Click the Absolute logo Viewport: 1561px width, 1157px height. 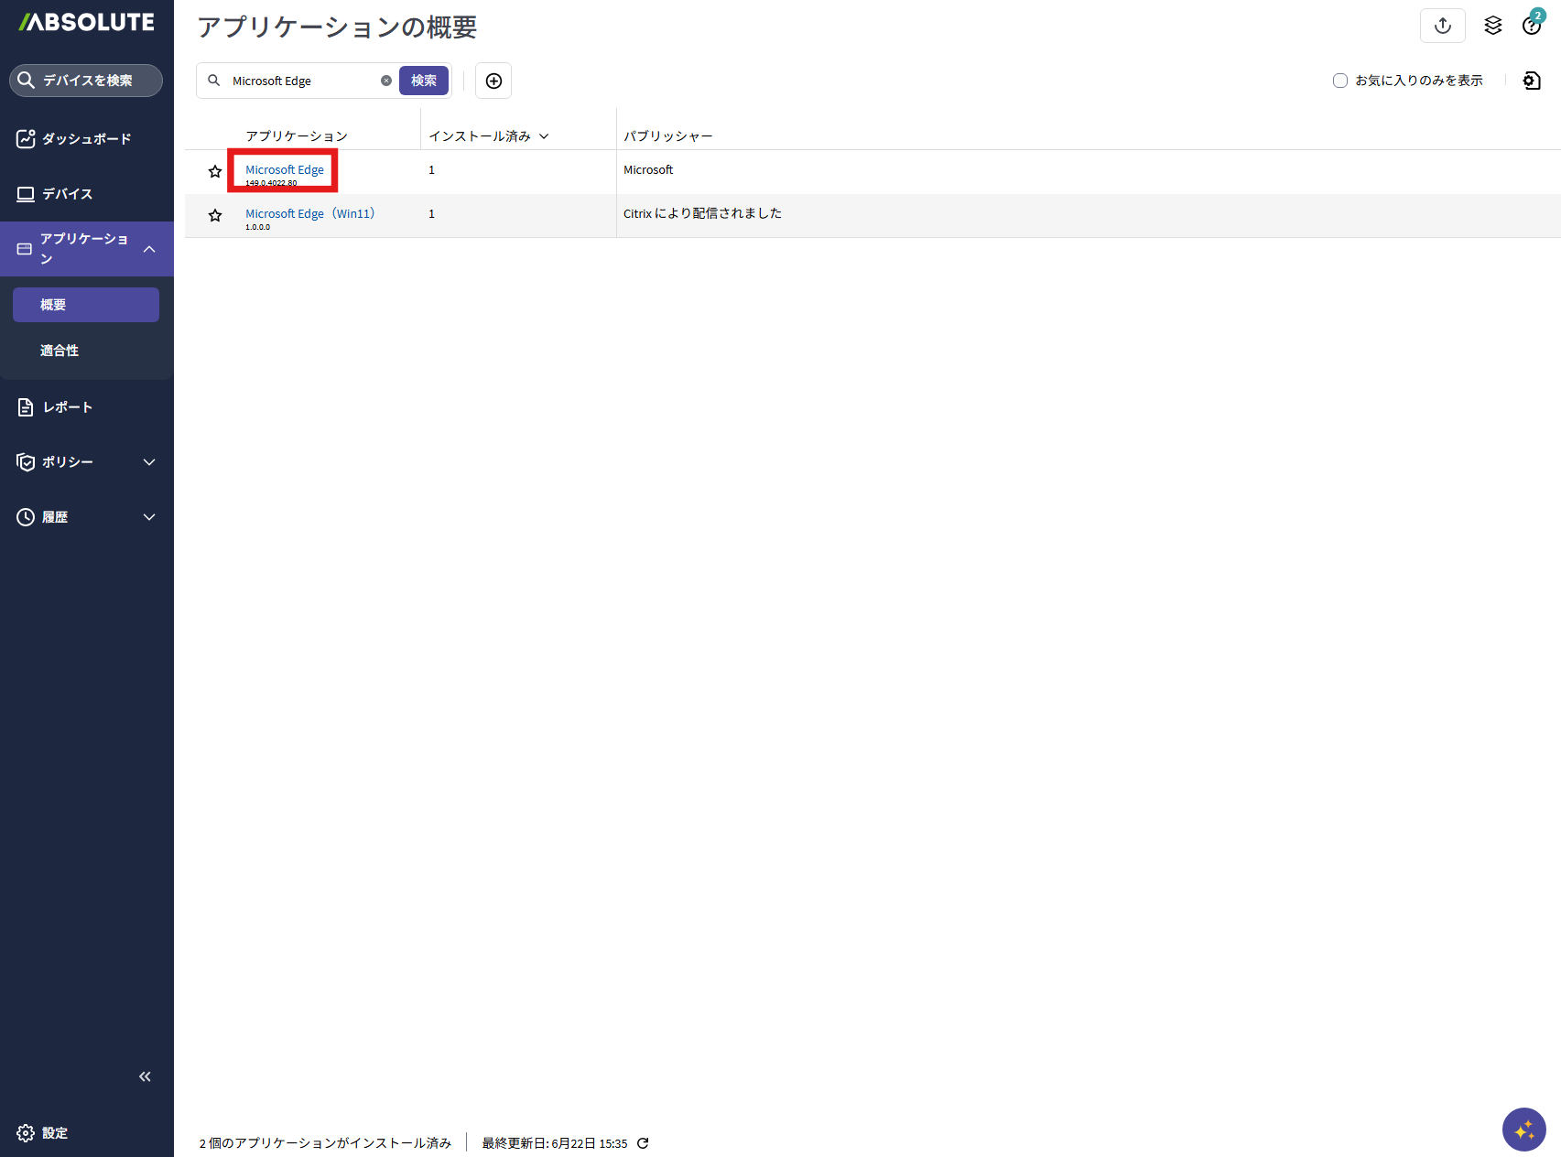coord(87,22)
